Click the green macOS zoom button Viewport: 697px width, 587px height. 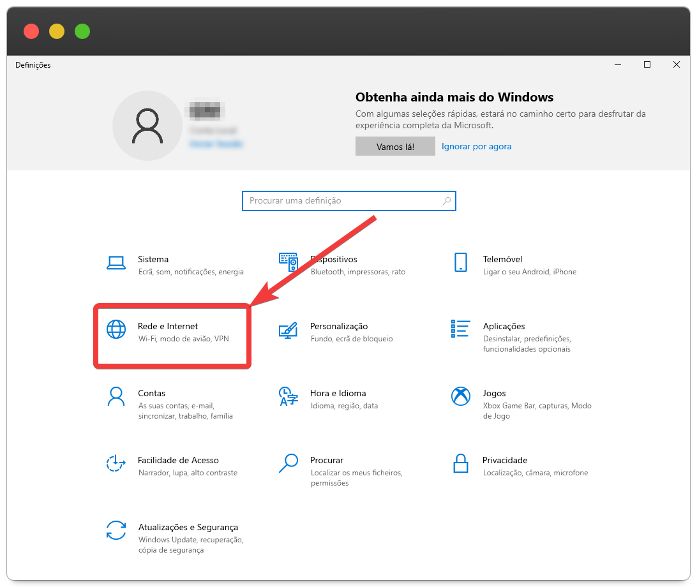click(82, 31)
